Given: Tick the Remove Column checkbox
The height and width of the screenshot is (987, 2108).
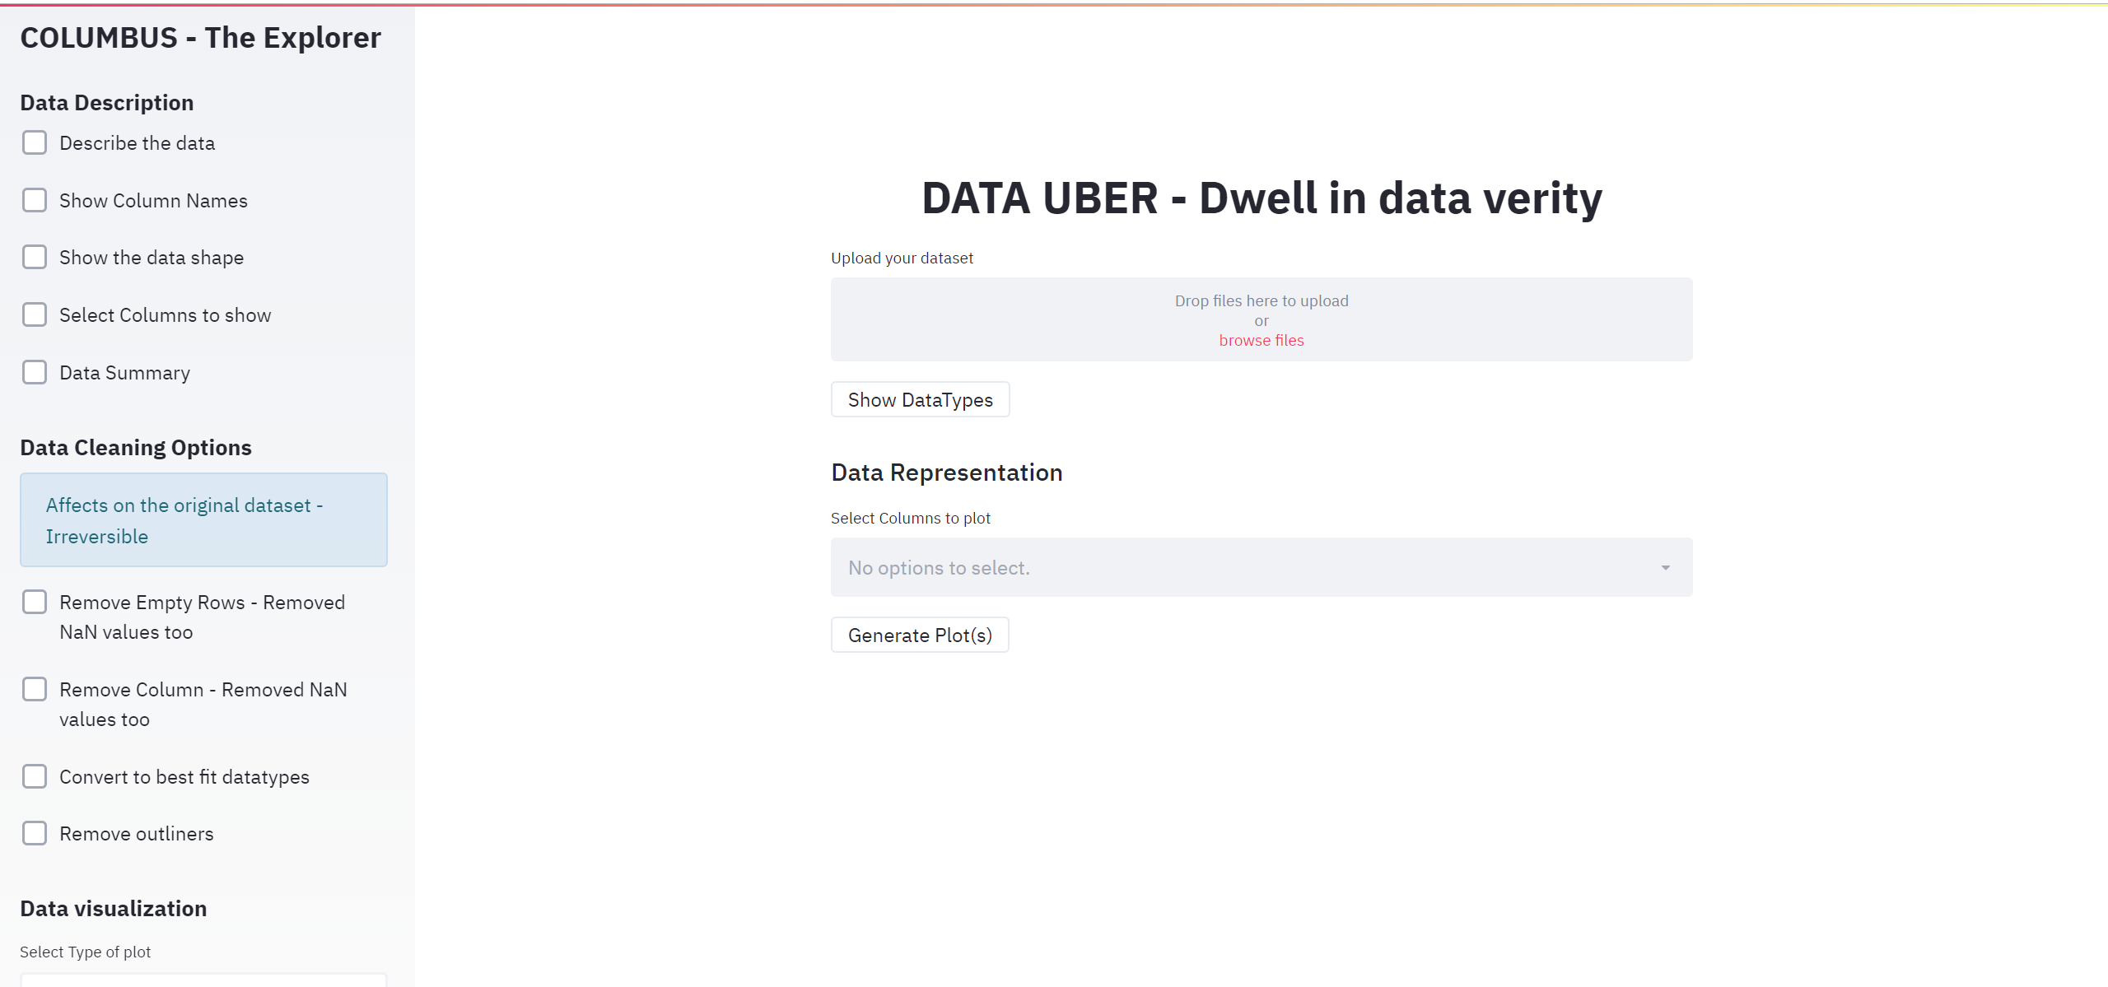Looking at the screenshot, I should click(35, 689).
